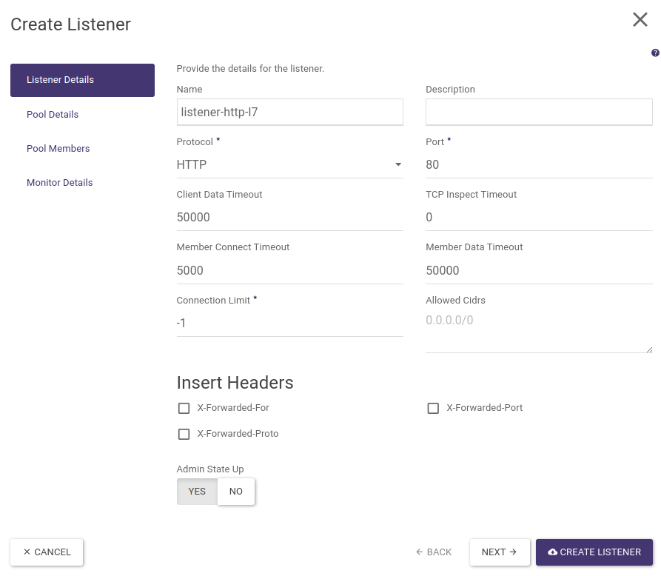Viewport: 661px width, 576px height.
Task: Cancel the listener creation
Action: pyautogui.click(x=47, y=552)
